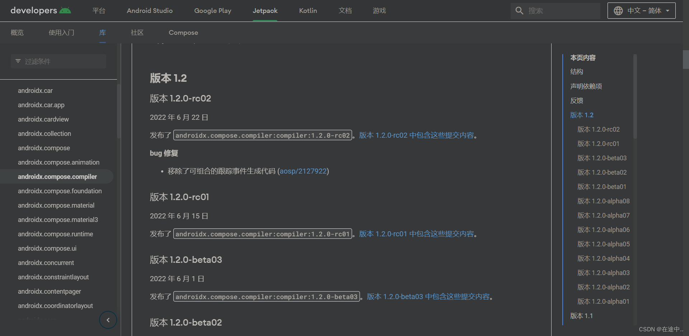Jump to 版本 1.2.0-alpha04 in contents
The width and height of the screenshot is (689, 336).
[603, 258]
